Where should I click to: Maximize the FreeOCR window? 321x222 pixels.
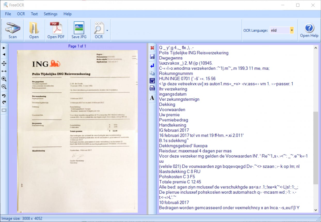pyautogui.click(x=298, y=5)
